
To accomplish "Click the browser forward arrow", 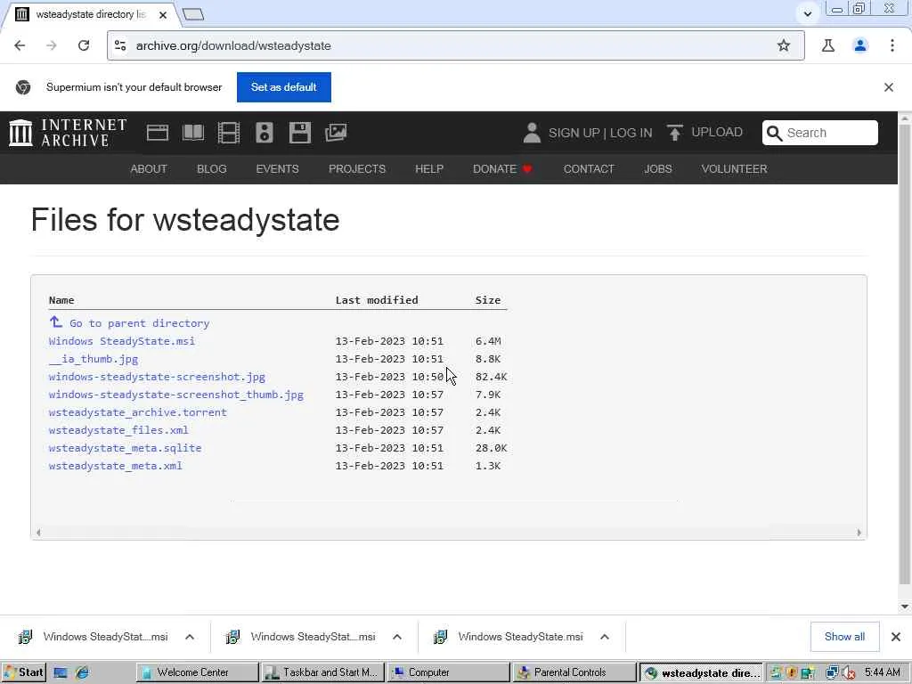I will pyautogui.click(x=52, y=45).
